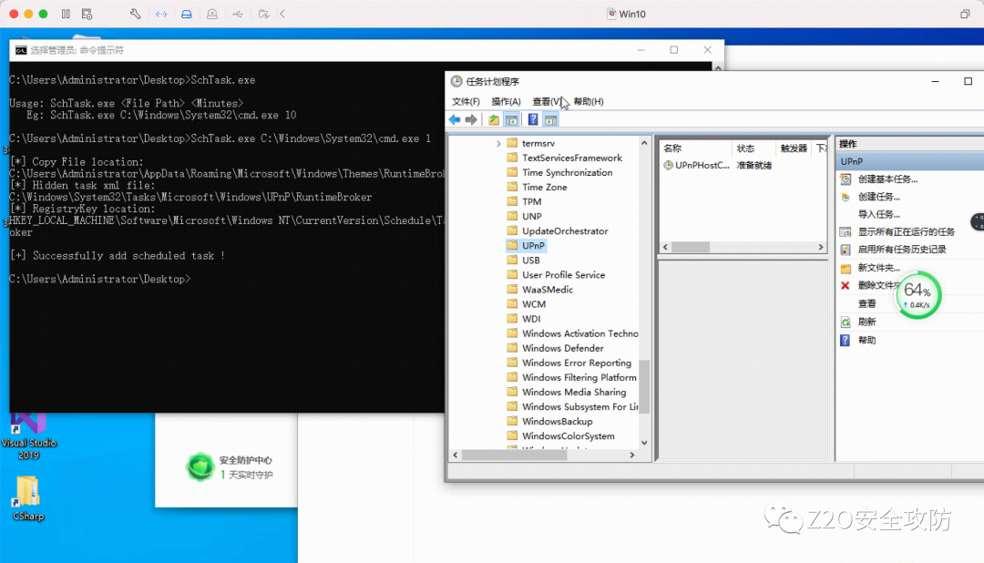Click the 启用所有任务历史记录 icon
This screenshot has width=984, height=563.
(846, 250)
